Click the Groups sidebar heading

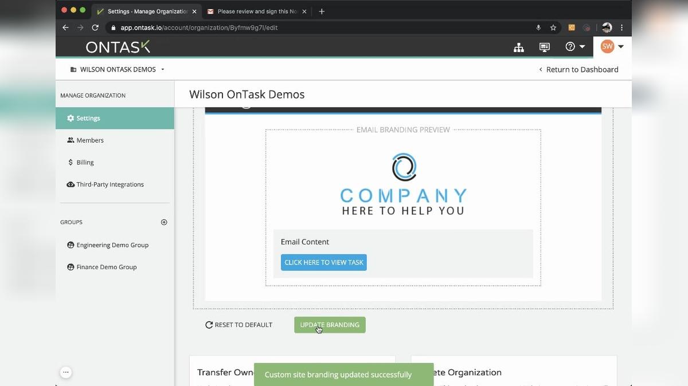point(72,222)
